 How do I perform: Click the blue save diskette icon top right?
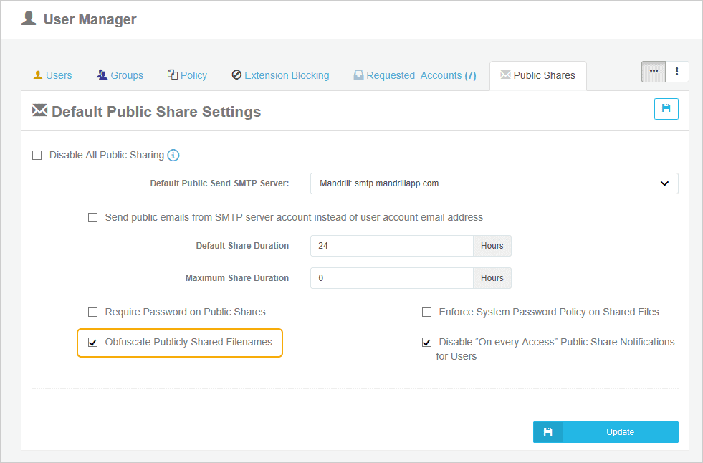[666, 108]
